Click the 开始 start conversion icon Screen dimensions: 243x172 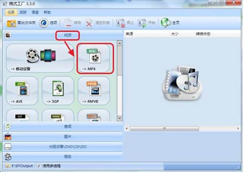coord(142,23)
